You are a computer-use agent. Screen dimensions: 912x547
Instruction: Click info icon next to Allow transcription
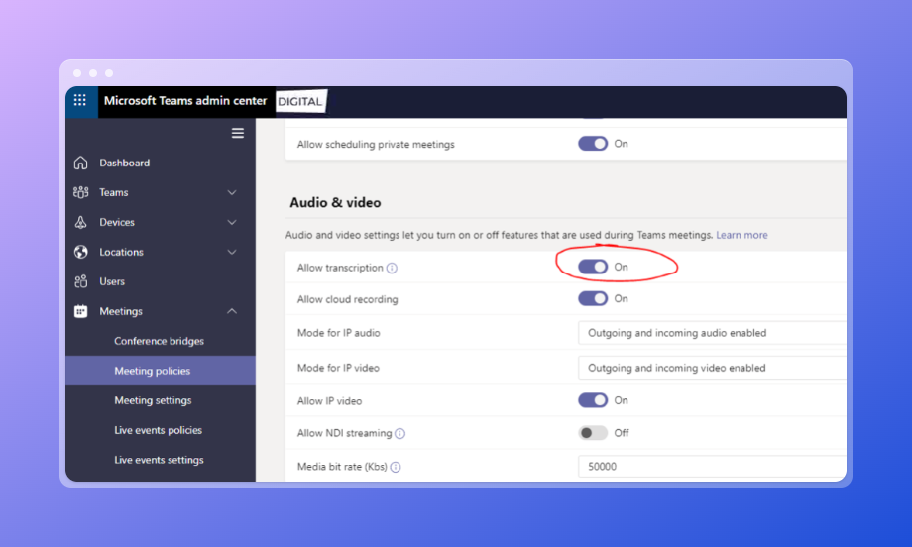pyautogui.click(x=392, y=269)
